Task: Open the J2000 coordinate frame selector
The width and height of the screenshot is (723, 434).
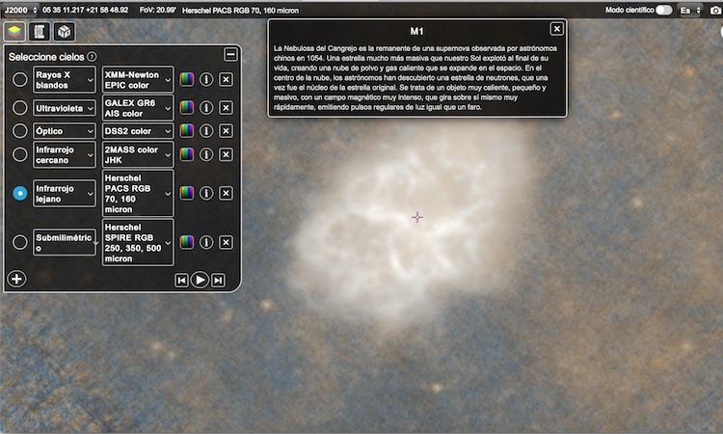Action: click(x=20, y=11)
